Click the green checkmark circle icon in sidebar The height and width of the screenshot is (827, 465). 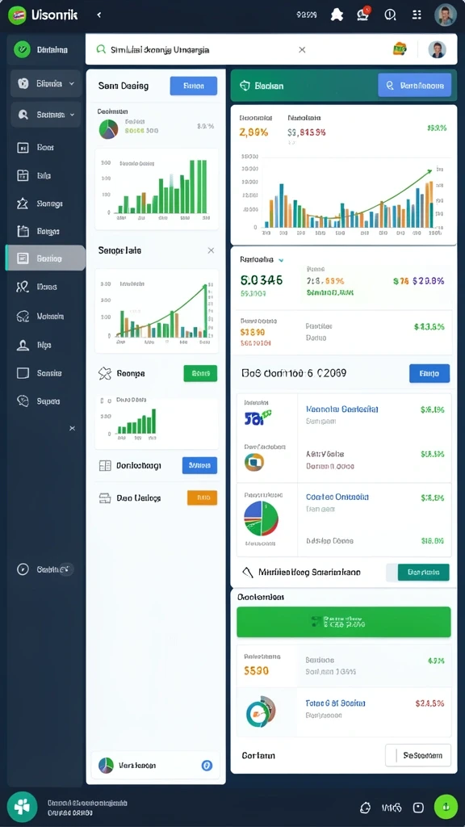pyautogui.click(x=22, y=49)
